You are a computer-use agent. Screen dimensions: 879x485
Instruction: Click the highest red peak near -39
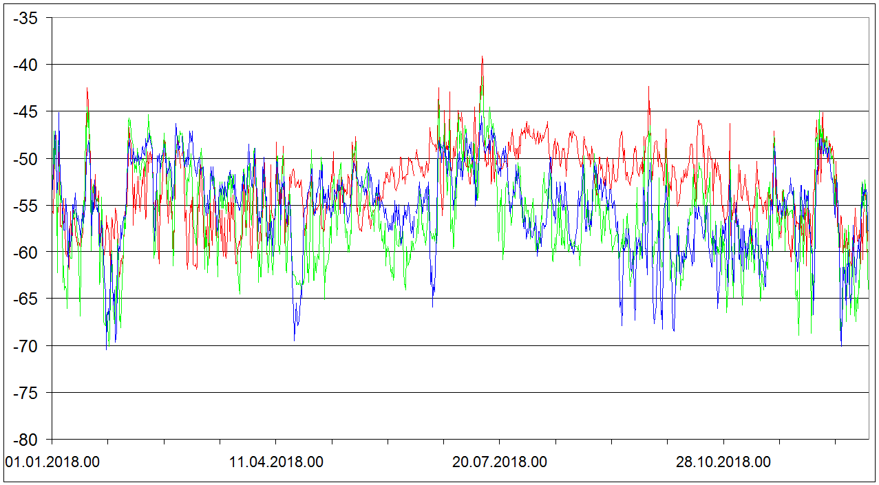tap(483, 58)
